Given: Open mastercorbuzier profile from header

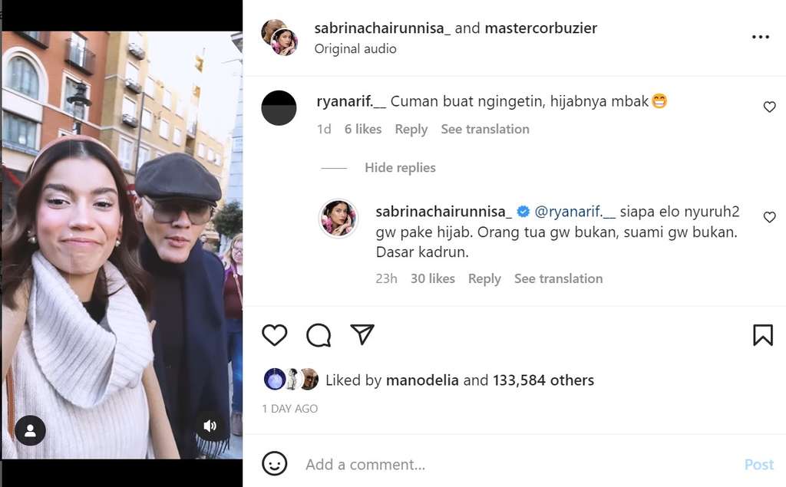Looking at the screenshot, I should [x=540, y=28].
